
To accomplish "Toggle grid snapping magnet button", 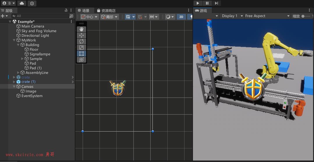I will pos(140,17).
